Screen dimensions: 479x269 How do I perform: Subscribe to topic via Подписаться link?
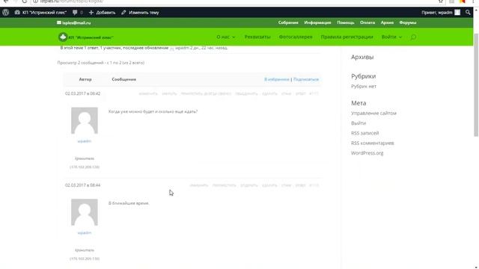306,79
